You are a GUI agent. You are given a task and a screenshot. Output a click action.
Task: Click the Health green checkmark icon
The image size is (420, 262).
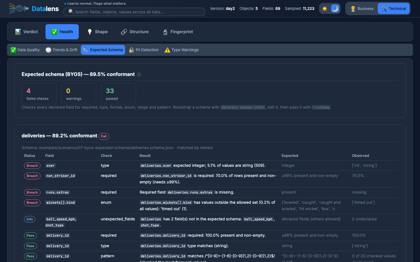pyautogui.click(x=54, y=32)
